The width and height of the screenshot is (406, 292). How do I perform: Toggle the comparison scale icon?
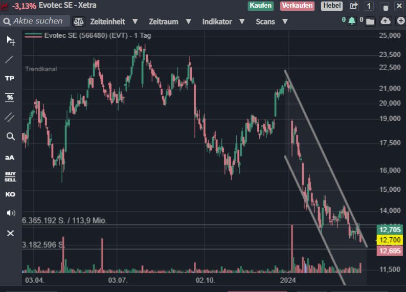[78, 21]
